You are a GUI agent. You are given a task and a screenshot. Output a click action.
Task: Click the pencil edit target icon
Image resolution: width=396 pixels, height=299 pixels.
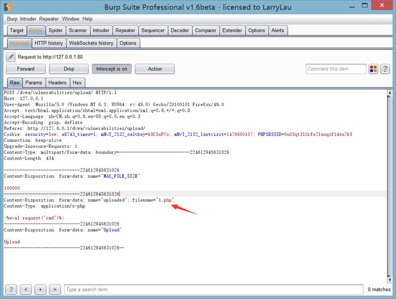(x=10, y=57)
